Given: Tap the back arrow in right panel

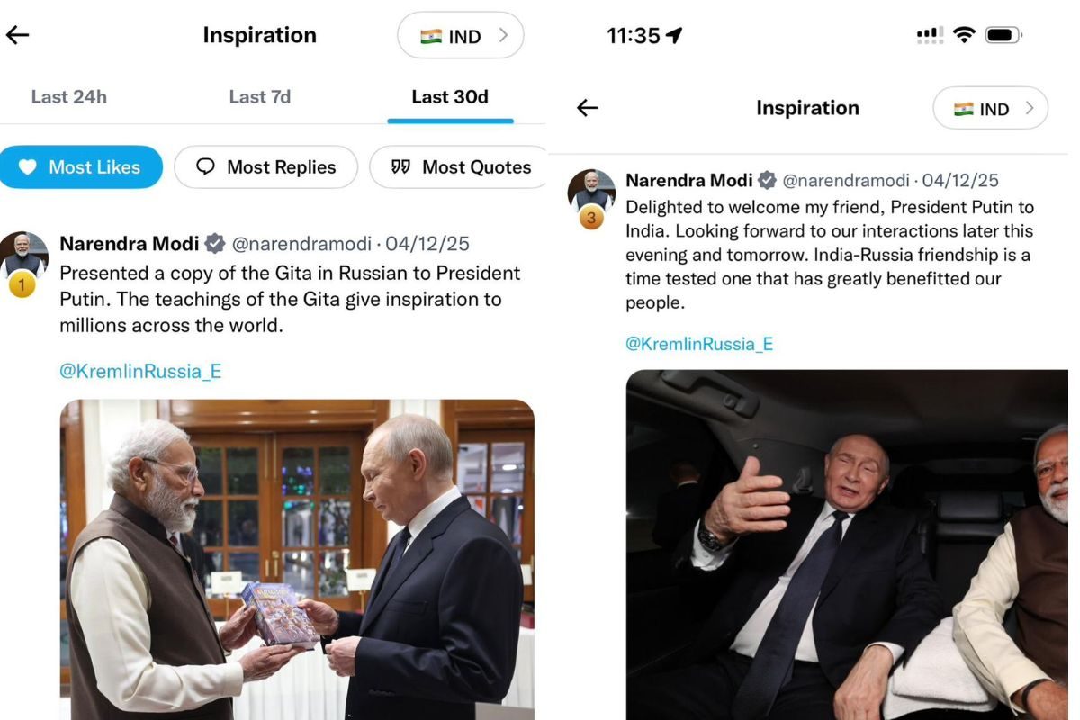Looking at the screenshot, I should pos(588,108).
